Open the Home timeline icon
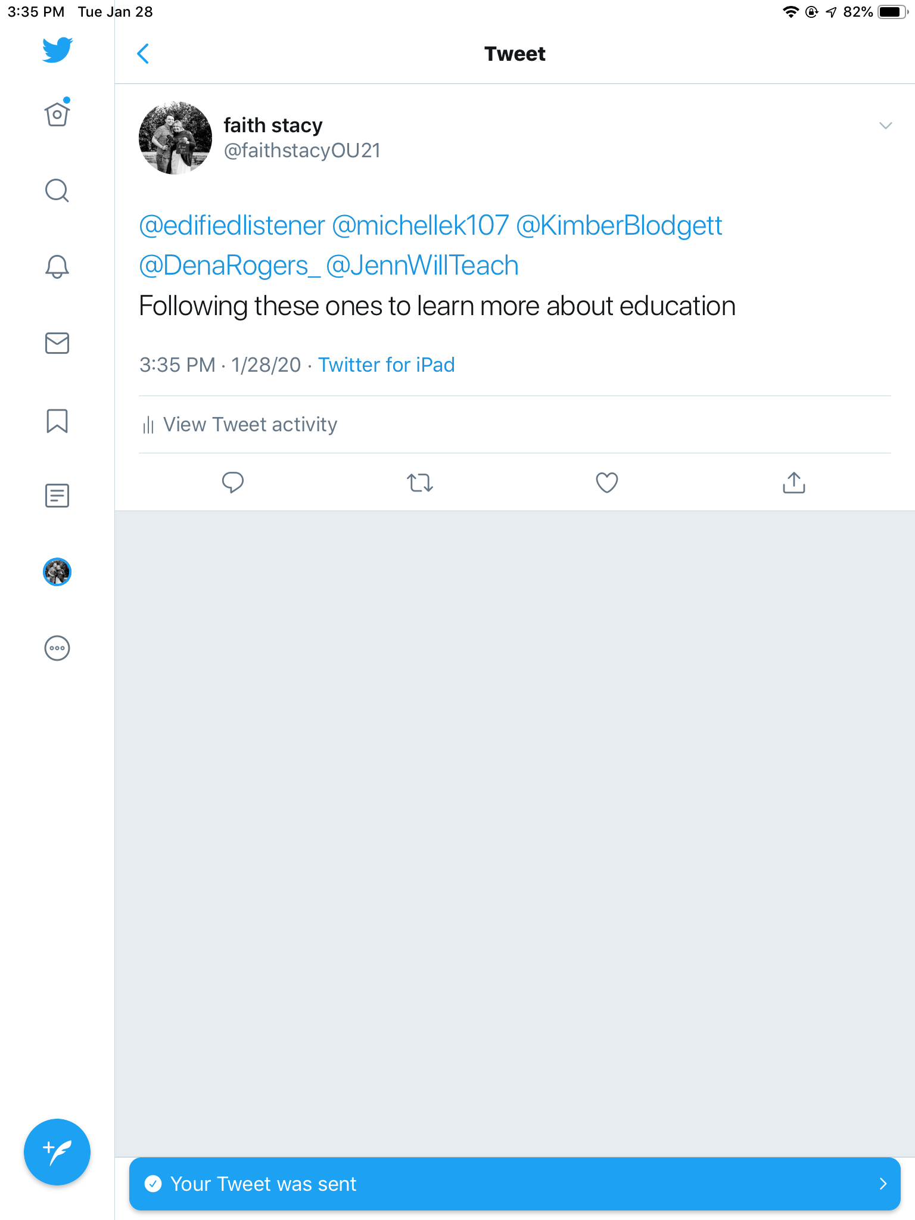 coord(57,114)
